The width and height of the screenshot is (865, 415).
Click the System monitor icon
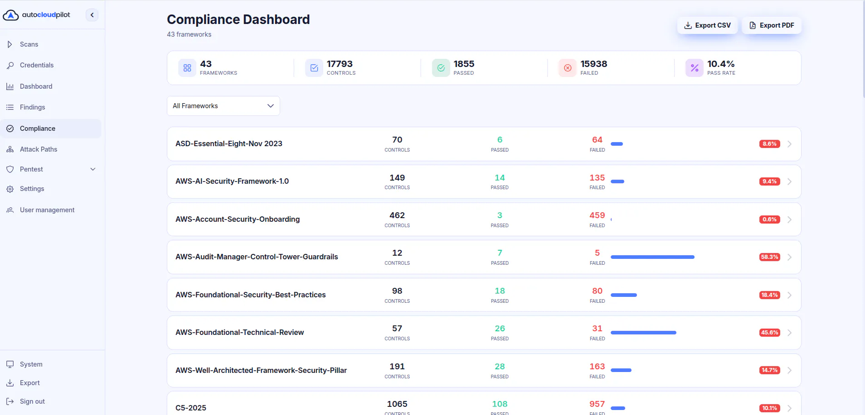(10, 364)
